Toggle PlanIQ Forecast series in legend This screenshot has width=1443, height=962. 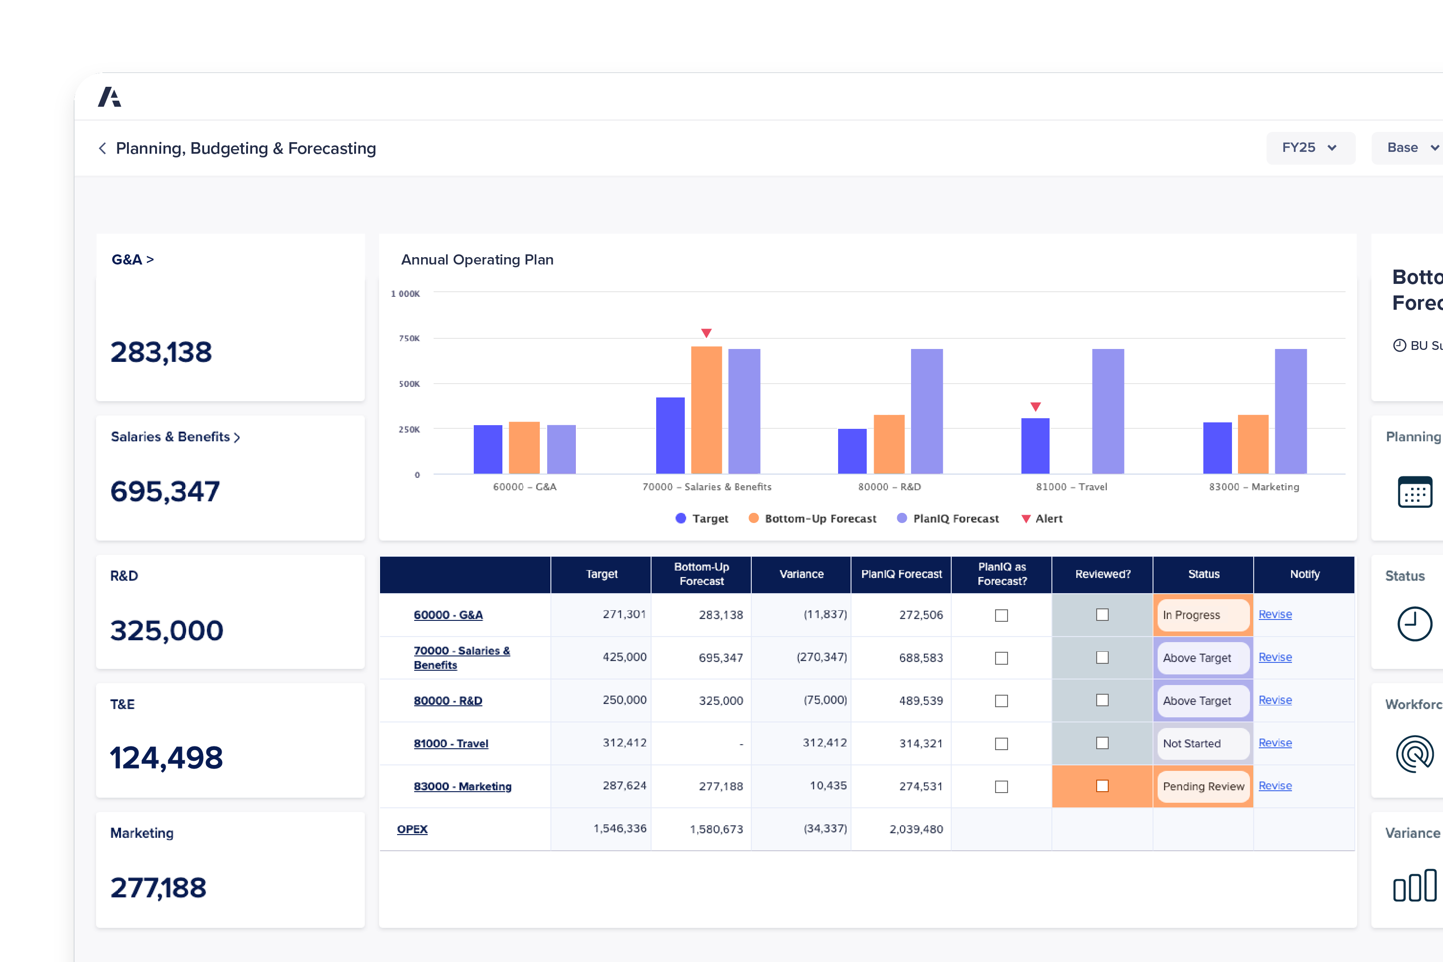(x=948, y=518)
